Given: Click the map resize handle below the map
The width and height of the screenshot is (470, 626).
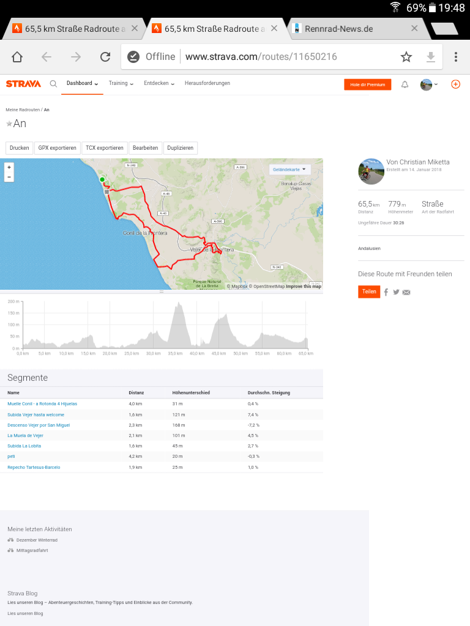Looking at the screenshot, I should tap(162, 292).
